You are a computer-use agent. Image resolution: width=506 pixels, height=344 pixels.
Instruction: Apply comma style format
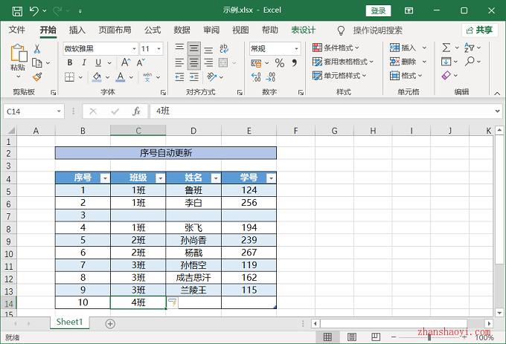point(295,63)
